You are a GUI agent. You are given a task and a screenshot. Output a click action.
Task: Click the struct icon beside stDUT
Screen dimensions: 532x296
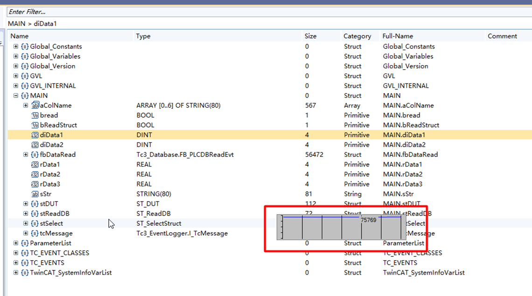35,204
